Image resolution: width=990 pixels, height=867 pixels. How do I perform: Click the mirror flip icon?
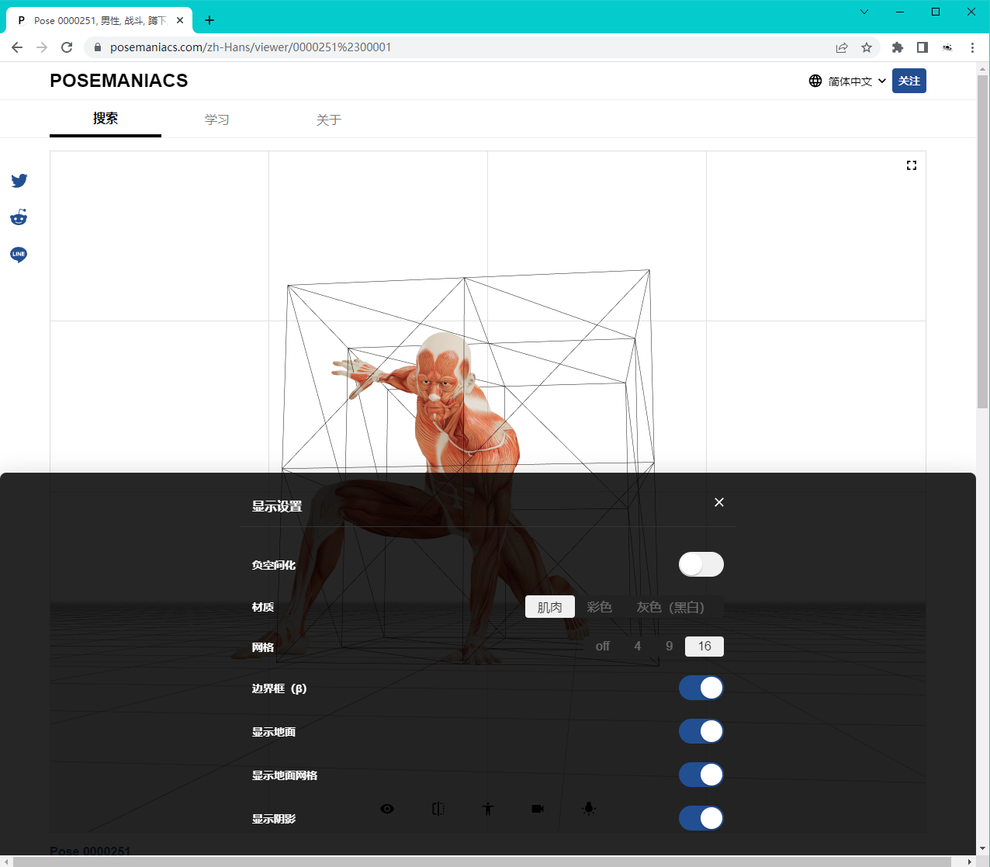tap(438, 809)
